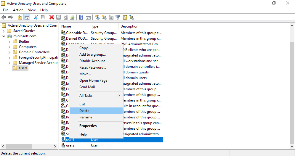
Task: Click the Cloneable D... group icon
Action: pos(63,33)
